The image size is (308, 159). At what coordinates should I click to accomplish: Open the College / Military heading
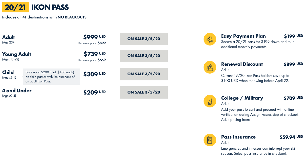point(242,98)
